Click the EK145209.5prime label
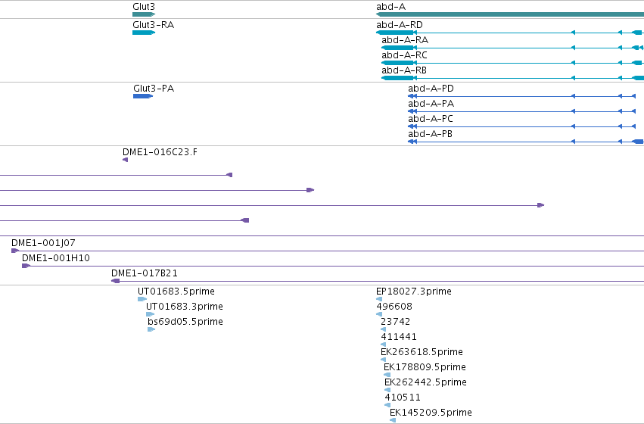 pos(431,413)
